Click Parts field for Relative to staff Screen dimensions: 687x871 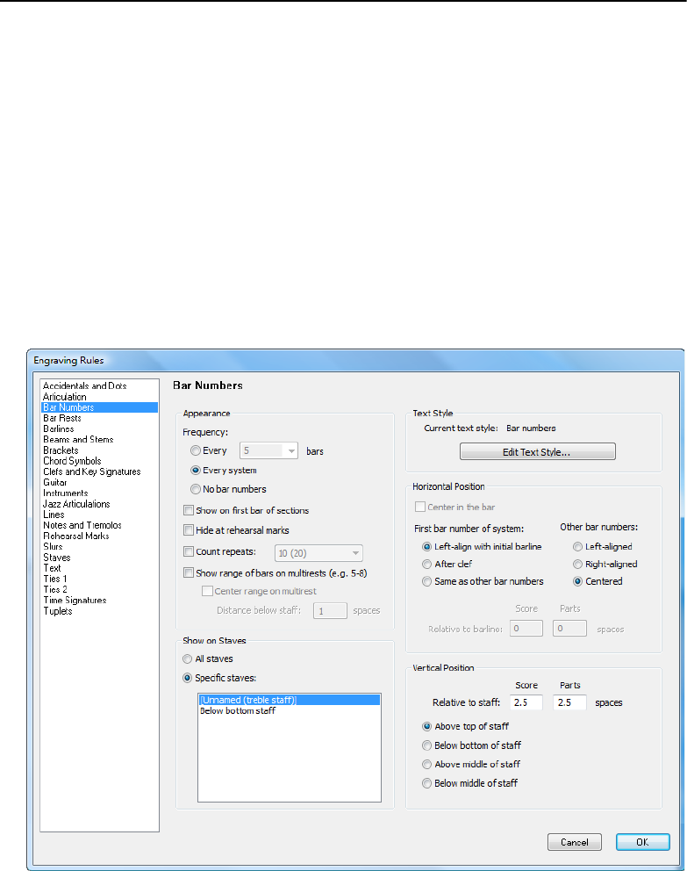[x=569, y=702]
